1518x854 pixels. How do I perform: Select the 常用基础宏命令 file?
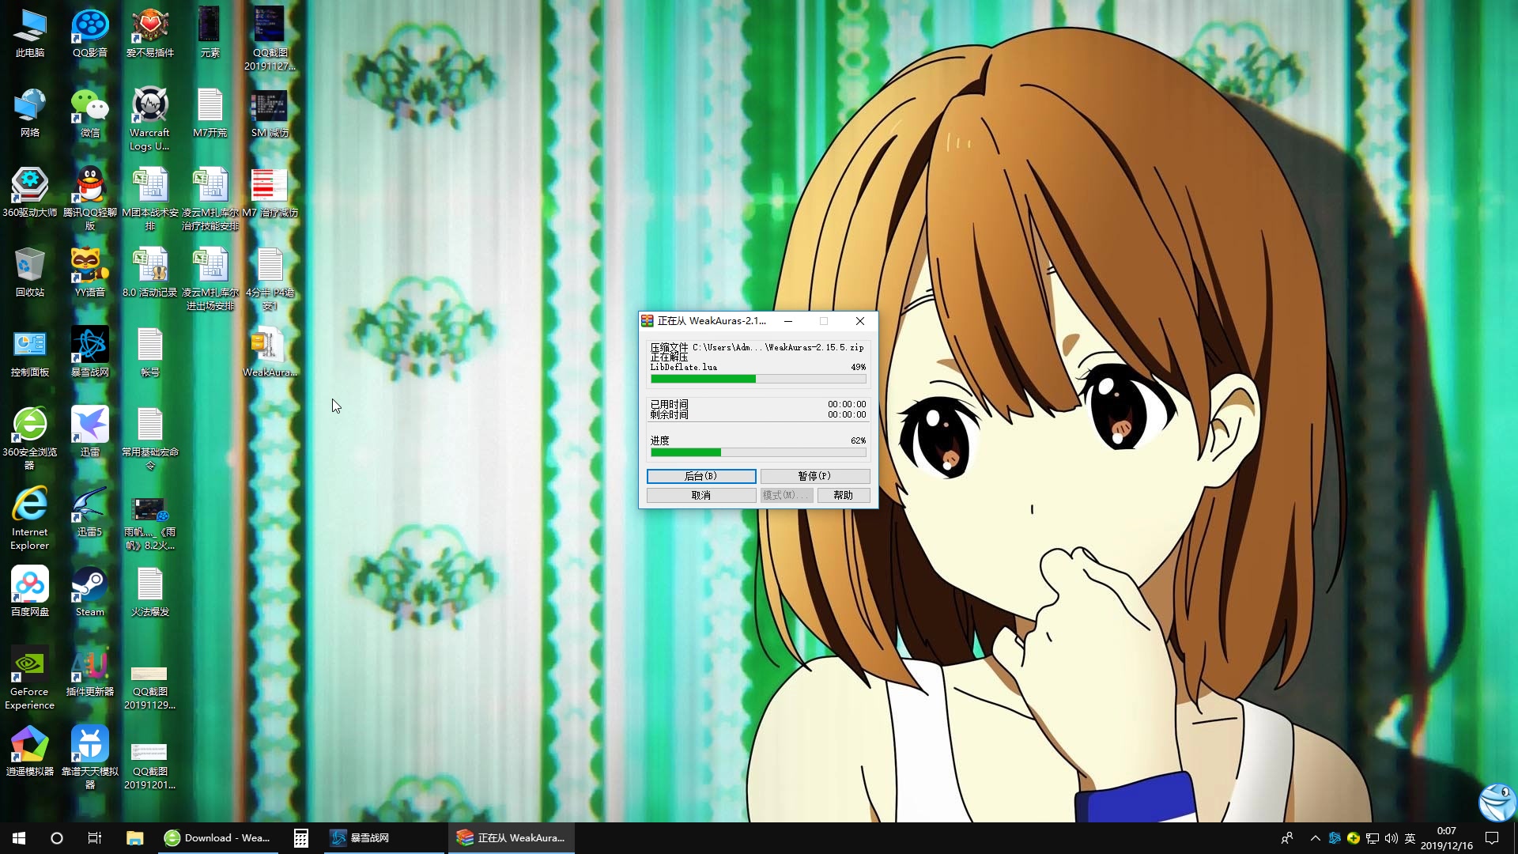point(150,439)
